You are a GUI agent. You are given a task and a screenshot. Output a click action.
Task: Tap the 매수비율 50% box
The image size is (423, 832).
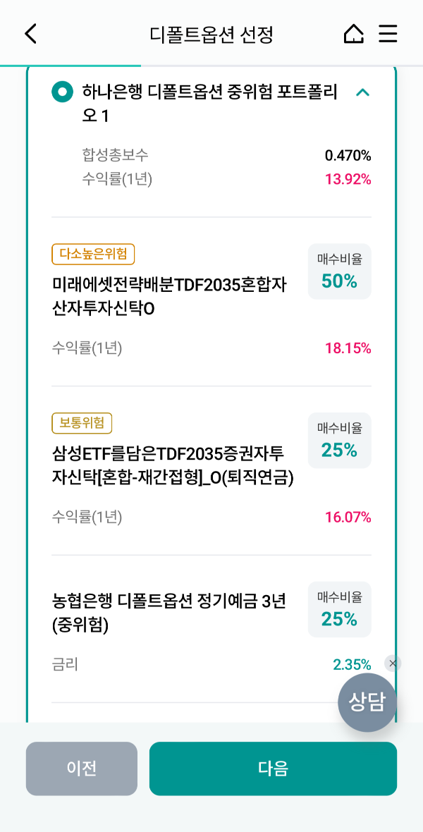tap(339, 271)
